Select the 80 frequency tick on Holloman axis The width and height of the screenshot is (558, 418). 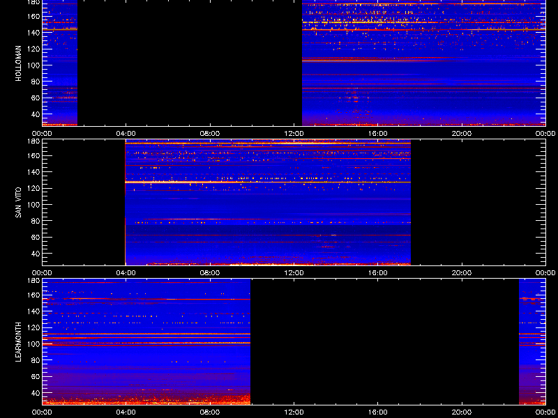click(x=36, y=82)
